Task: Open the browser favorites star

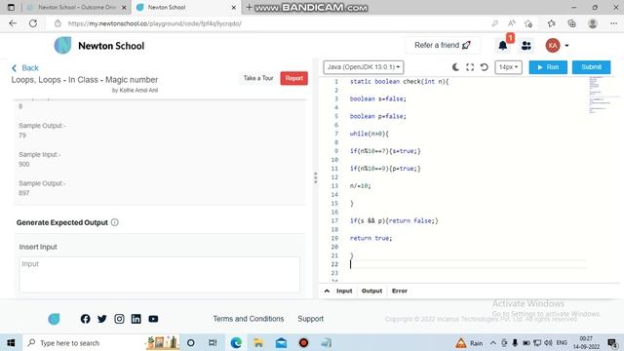Action: [551, 23]
